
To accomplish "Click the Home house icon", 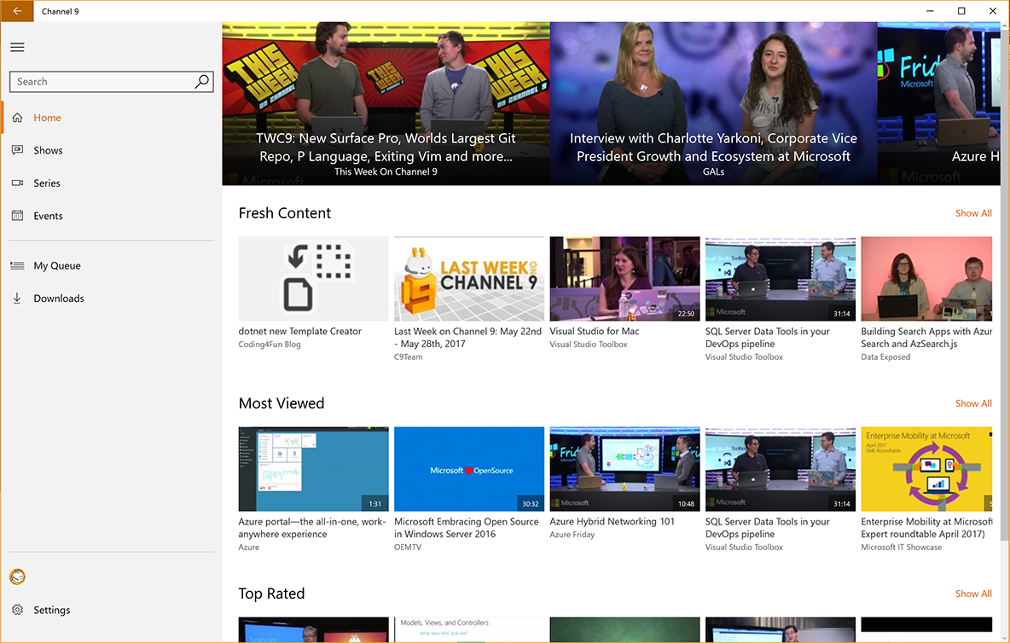I will [17, 118].
